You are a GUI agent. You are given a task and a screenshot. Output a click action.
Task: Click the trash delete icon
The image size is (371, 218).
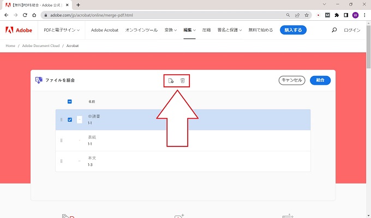182,80
